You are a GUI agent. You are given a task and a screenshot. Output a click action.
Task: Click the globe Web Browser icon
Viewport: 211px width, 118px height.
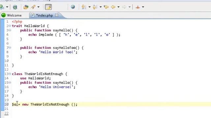pyautogui.click(x=73, y=7)
